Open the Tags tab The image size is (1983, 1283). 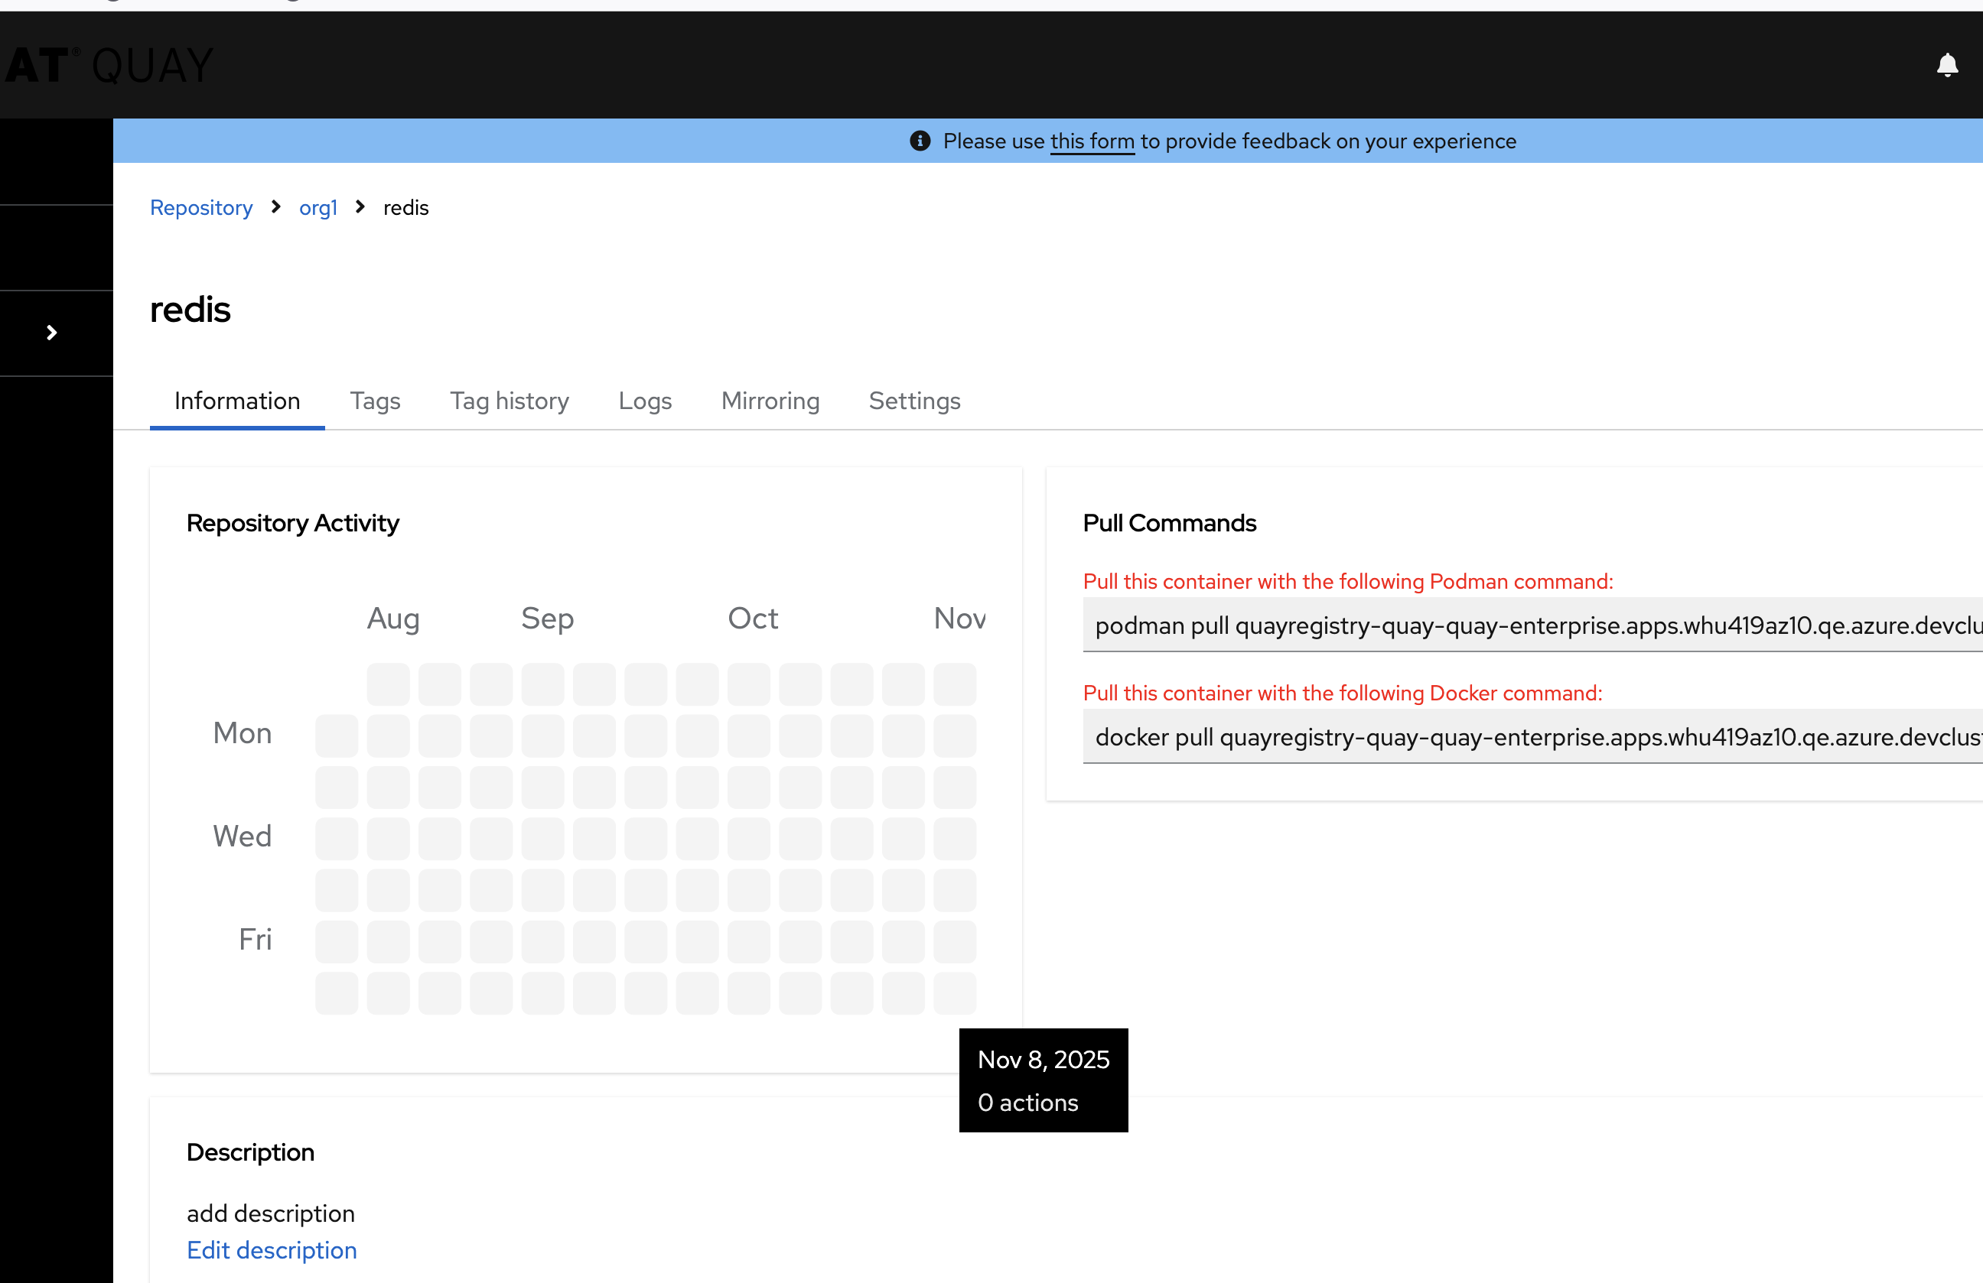pos(375,401)
